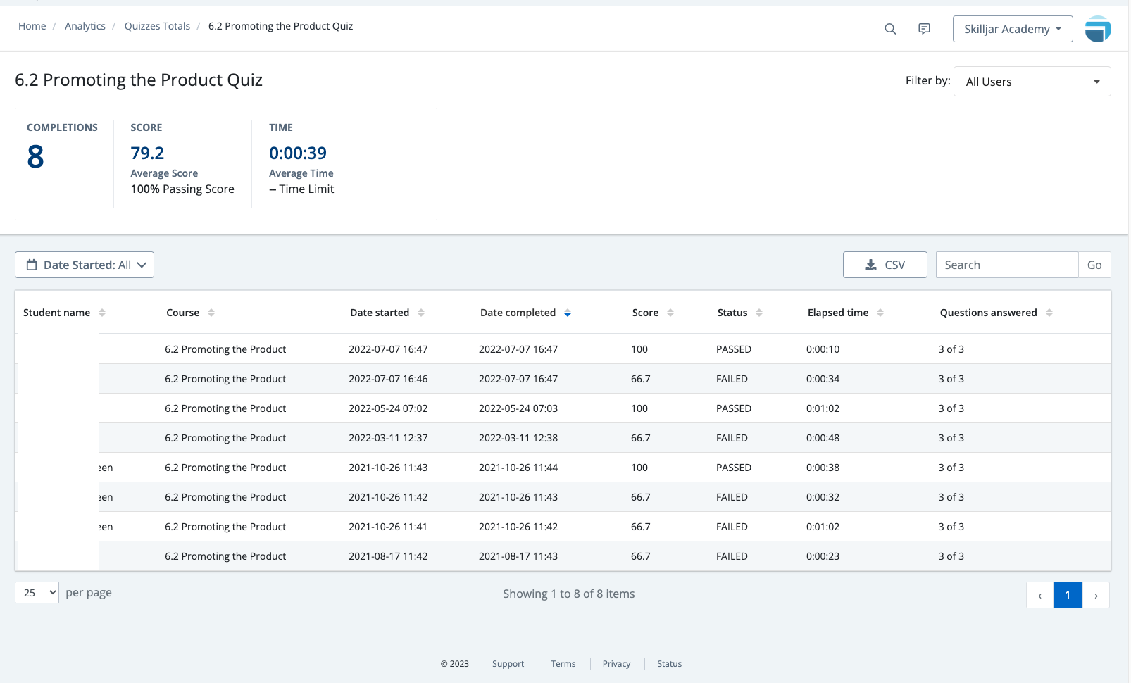Open Quizzes Totals breadcrumb link
The width and height of the screenshot is (1131, 683).
[x=157, y=26]
